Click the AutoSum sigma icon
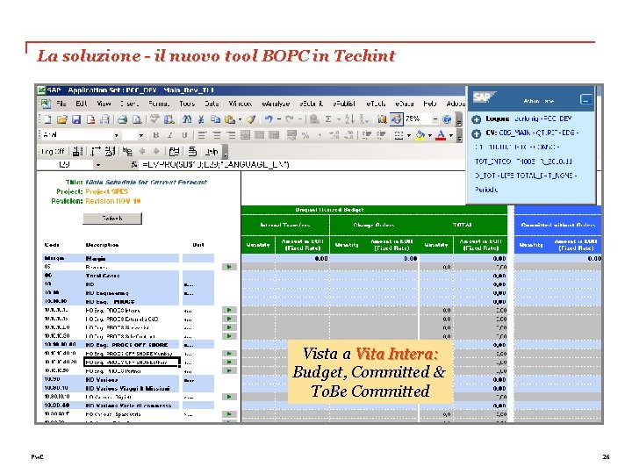The width and height of the screenshot is (632, 474). click(x=328, y=119)
